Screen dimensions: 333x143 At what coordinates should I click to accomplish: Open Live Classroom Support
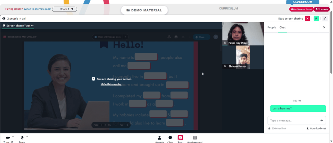(x=301, y=9)
